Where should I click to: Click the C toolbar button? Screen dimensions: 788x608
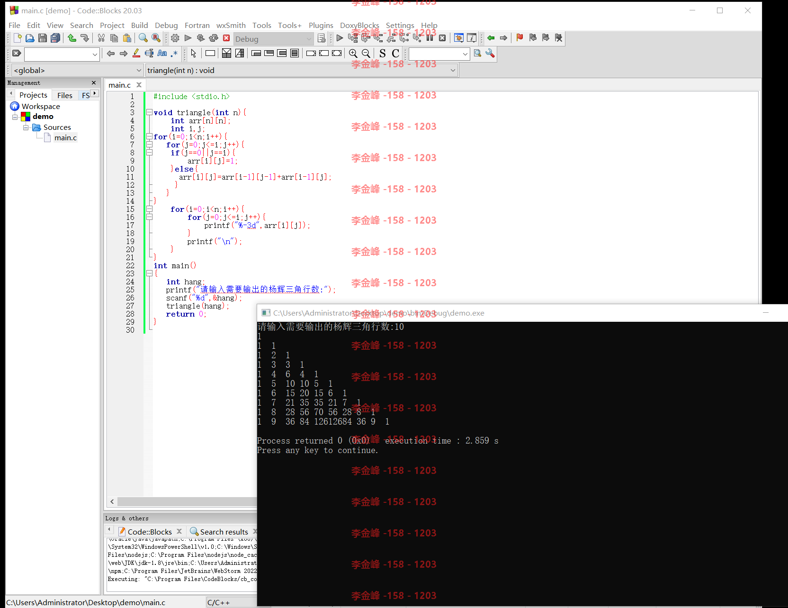395,54
